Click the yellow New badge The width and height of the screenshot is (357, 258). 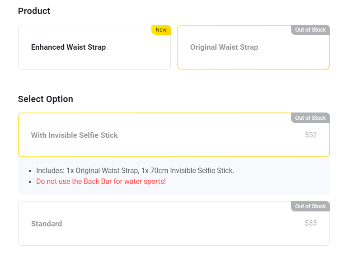coord(161,30)
